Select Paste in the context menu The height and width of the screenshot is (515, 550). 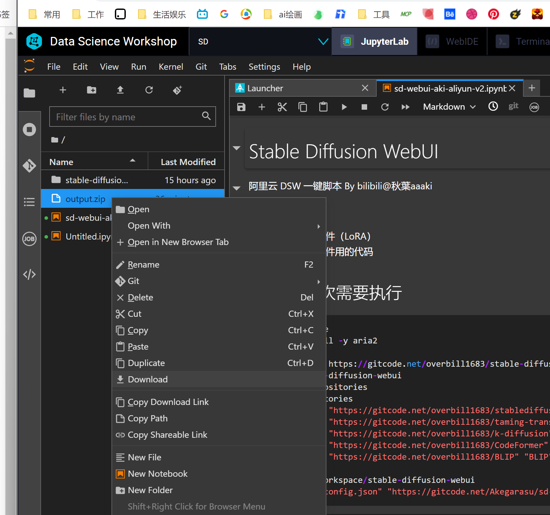219,347
